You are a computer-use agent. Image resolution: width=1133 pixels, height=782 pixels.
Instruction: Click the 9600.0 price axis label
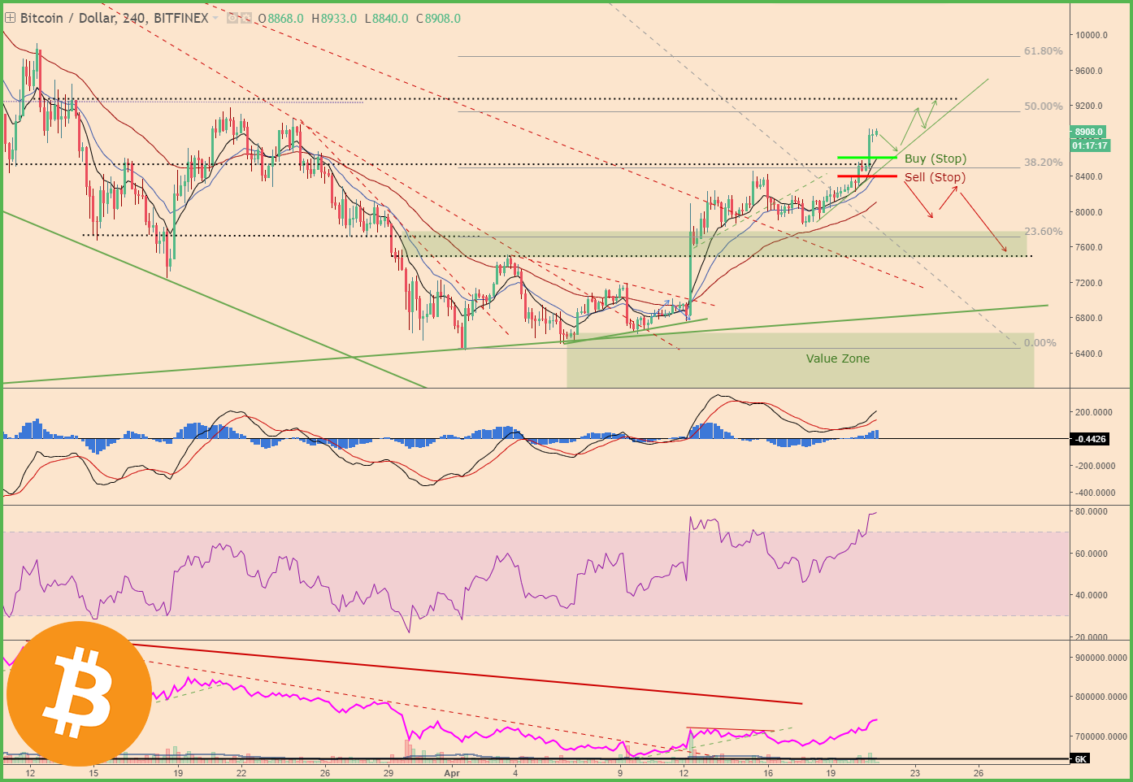(x=1089, y=71)
